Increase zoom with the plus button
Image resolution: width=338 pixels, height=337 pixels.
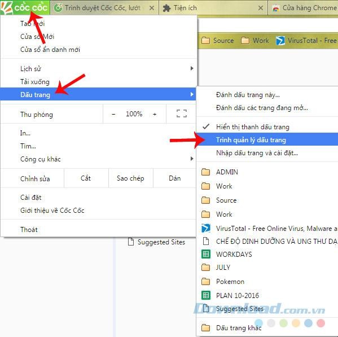tap(155, 114)
